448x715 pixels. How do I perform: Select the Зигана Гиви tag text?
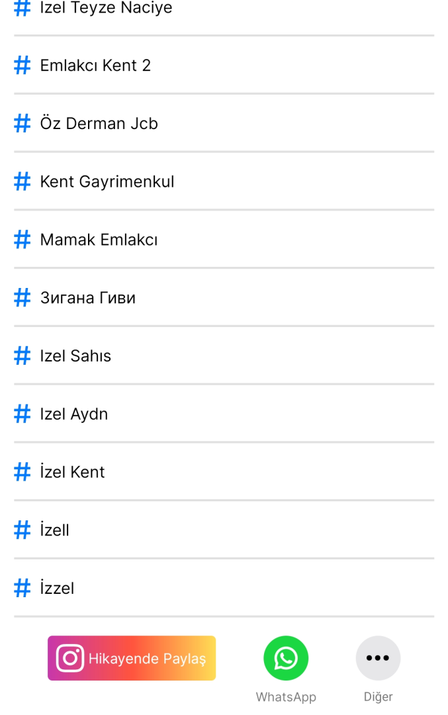tap(87, 298)
